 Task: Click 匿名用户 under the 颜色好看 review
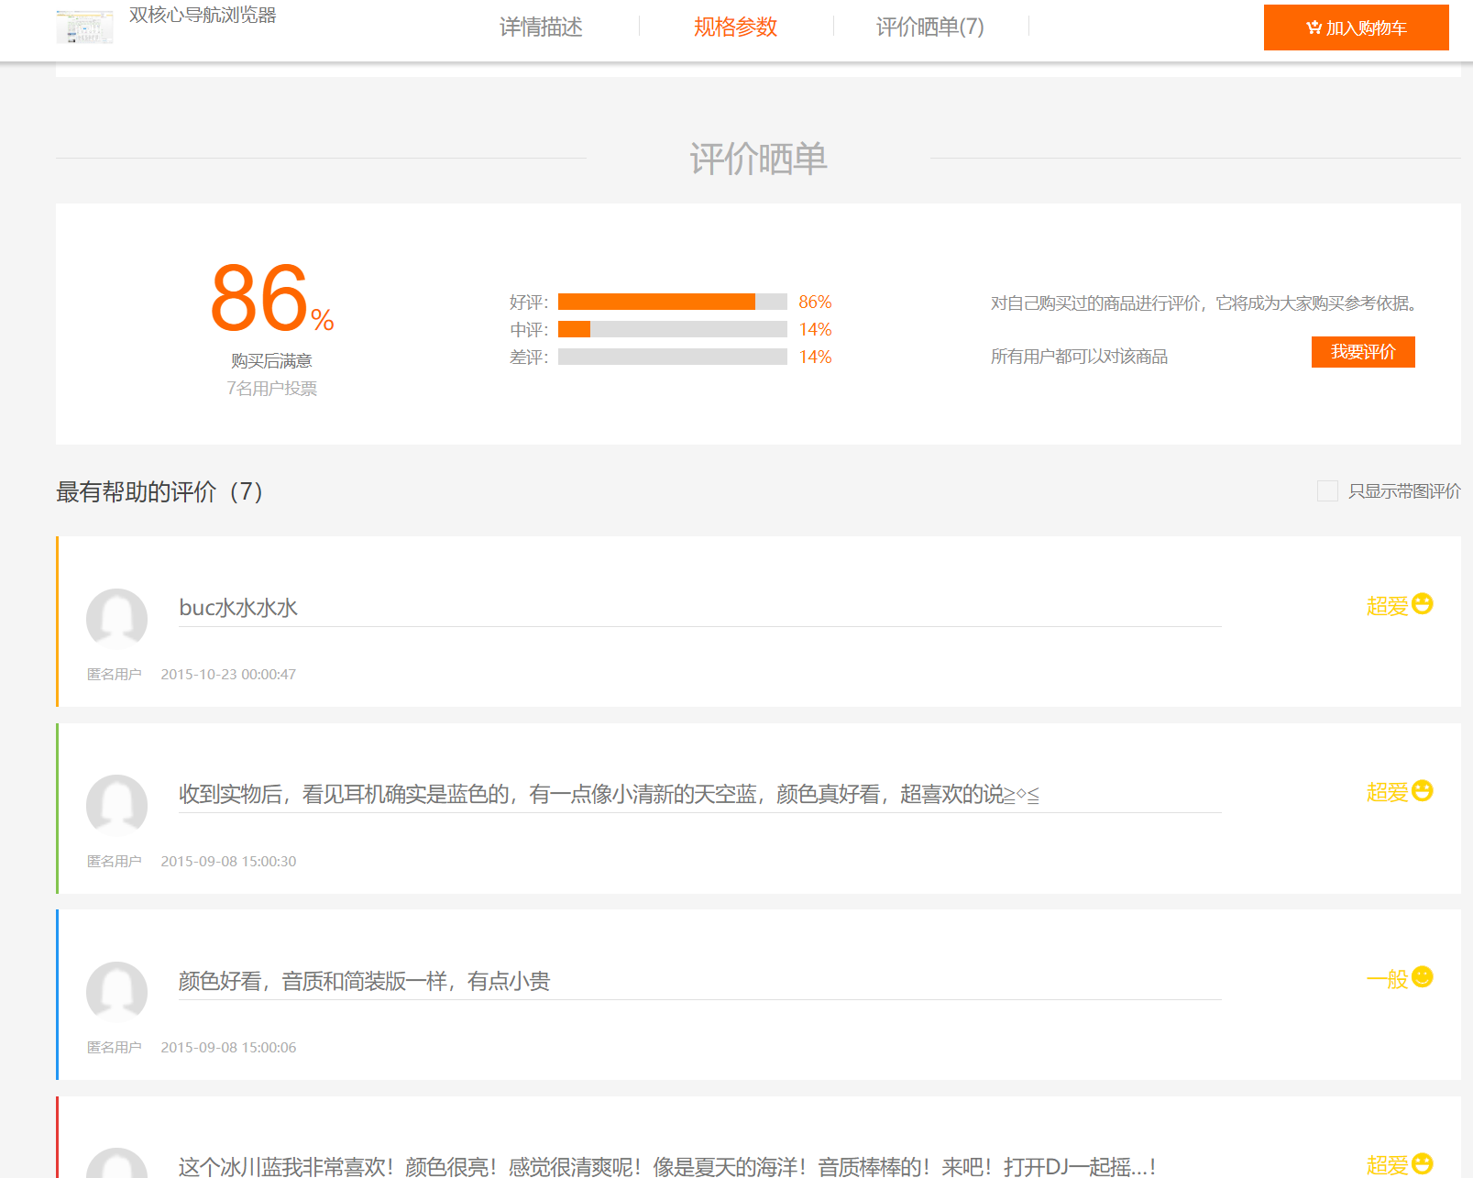tap(115, 1047)
